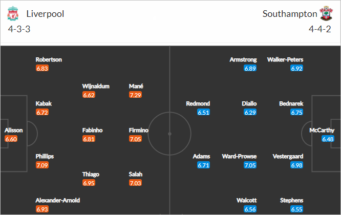Select Salah's 7.03 rating badge
The height and width of the screenshot is (215, 341).
135,183
